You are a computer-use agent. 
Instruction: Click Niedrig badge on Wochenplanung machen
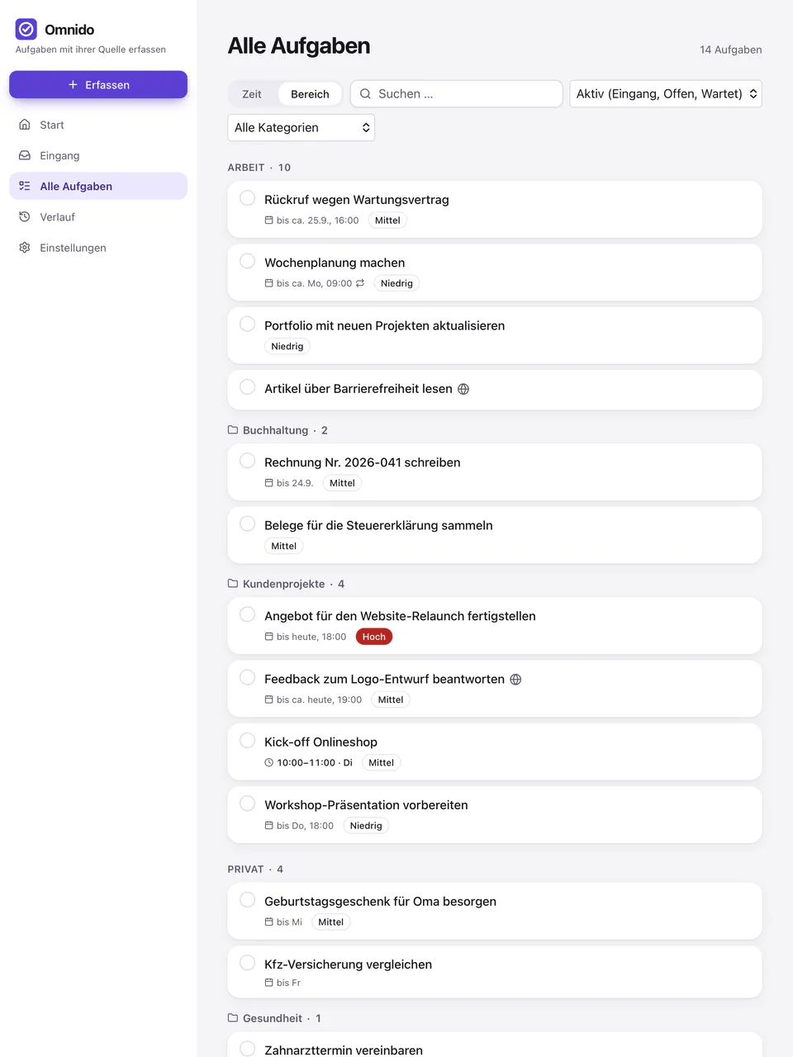click(396, 283)
